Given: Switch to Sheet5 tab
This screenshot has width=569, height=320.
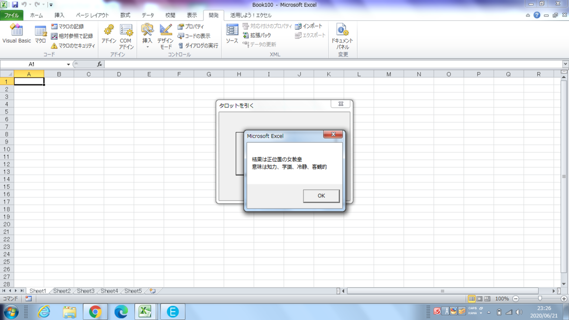Looking at the screenshot, I should point(133,291).
